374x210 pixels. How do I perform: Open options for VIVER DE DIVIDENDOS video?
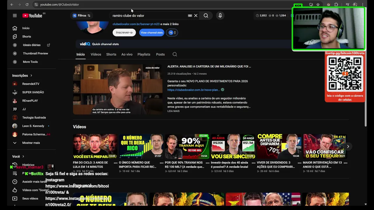(299, 163)
